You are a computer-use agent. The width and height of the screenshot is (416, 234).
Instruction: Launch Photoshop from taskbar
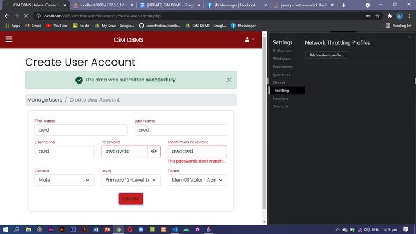point(73,229)
